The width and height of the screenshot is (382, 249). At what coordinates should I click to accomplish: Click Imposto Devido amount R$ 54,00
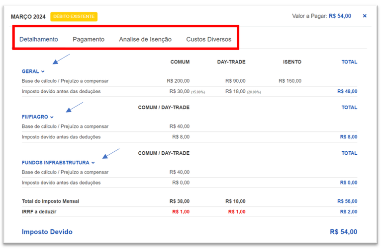point(344,232)
